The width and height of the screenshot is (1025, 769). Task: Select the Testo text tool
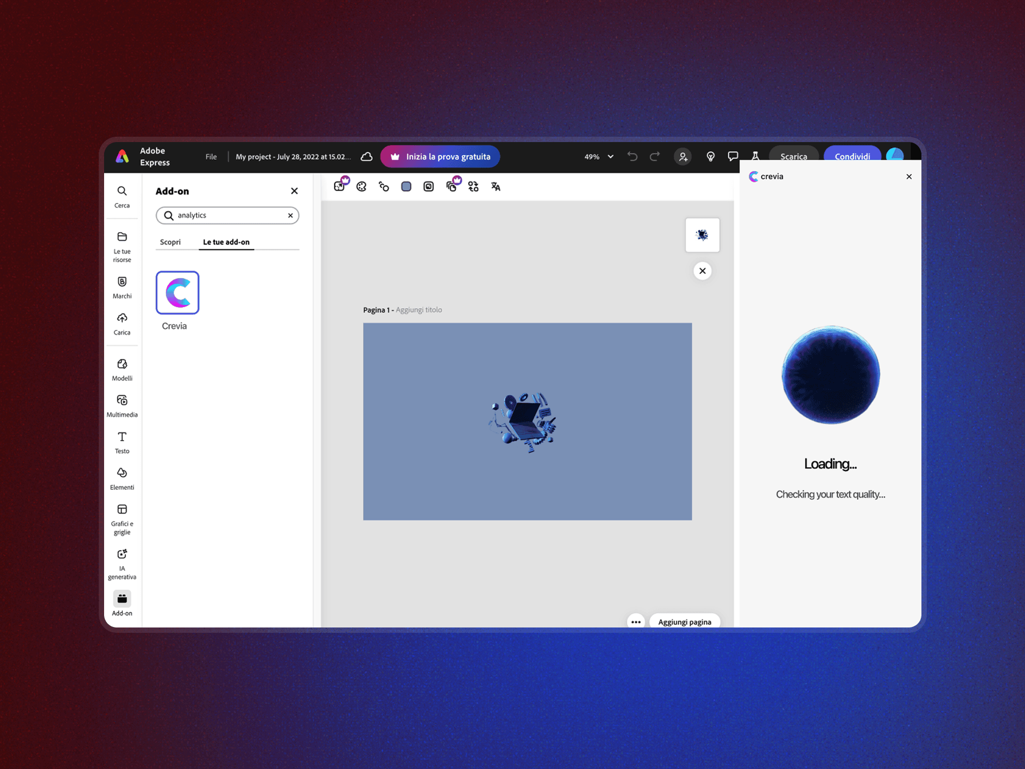coord(122,437)
